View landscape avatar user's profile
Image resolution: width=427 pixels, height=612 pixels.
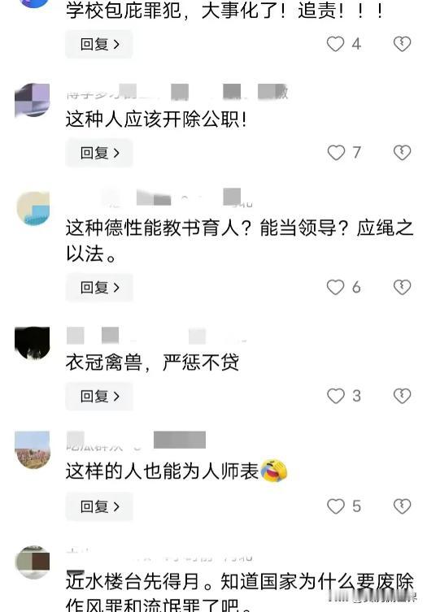click(33, 449)
